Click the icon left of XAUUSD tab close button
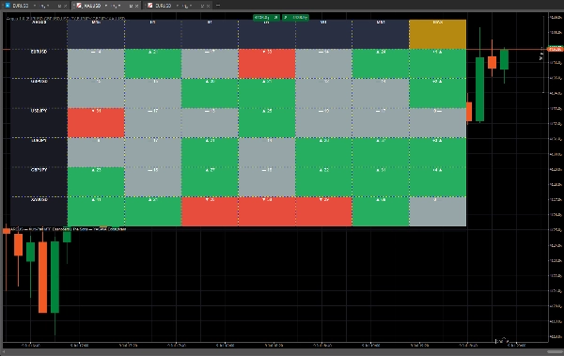 point(131,6)
